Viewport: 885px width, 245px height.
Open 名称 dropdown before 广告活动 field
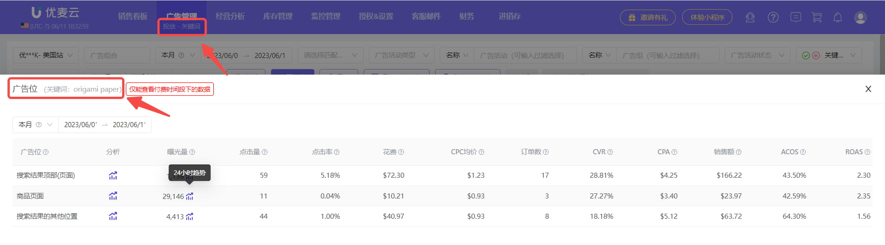click(x=457, y=55)
